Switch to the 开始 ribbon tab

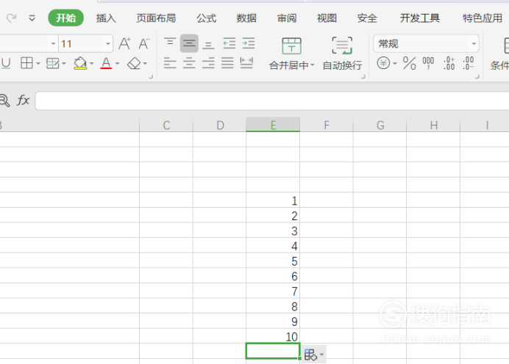(66, 18)
